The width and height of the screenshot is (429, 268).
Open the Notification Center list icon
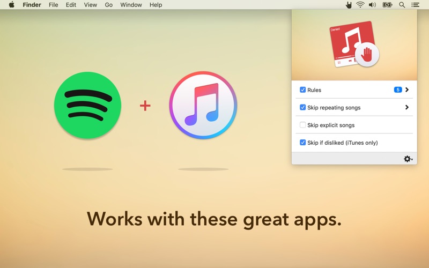tap(415, 5)
